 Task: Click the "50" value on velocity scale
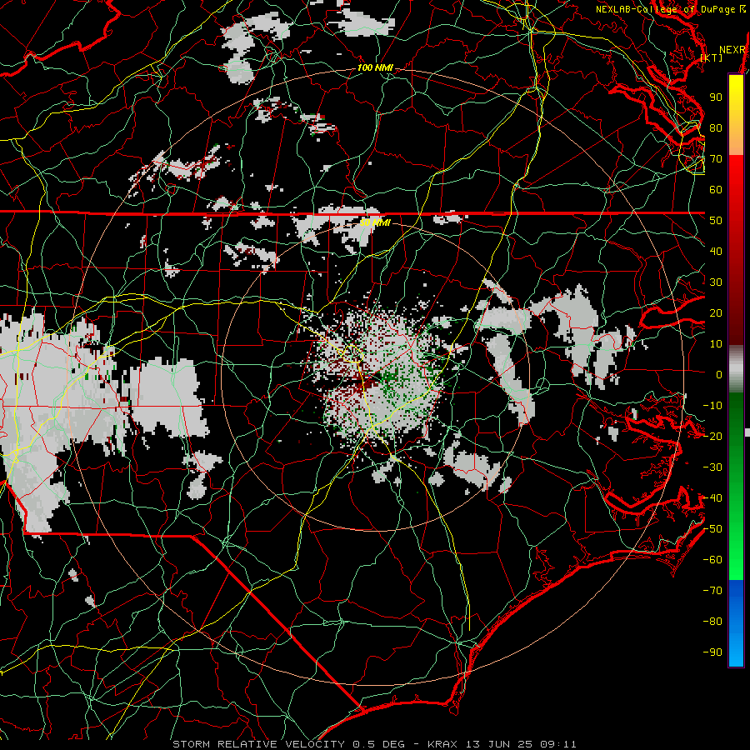point(716,221)
